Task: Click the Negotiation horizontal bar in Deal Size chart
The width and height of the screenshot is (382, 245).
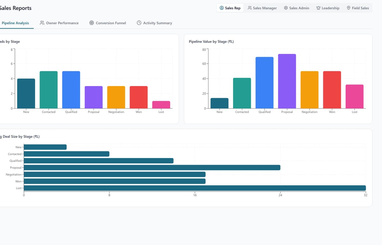Action: 115,174
